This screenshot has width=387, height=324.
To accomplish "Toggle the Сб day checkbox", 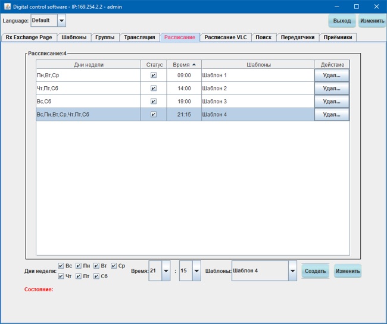I will (96, 276).
